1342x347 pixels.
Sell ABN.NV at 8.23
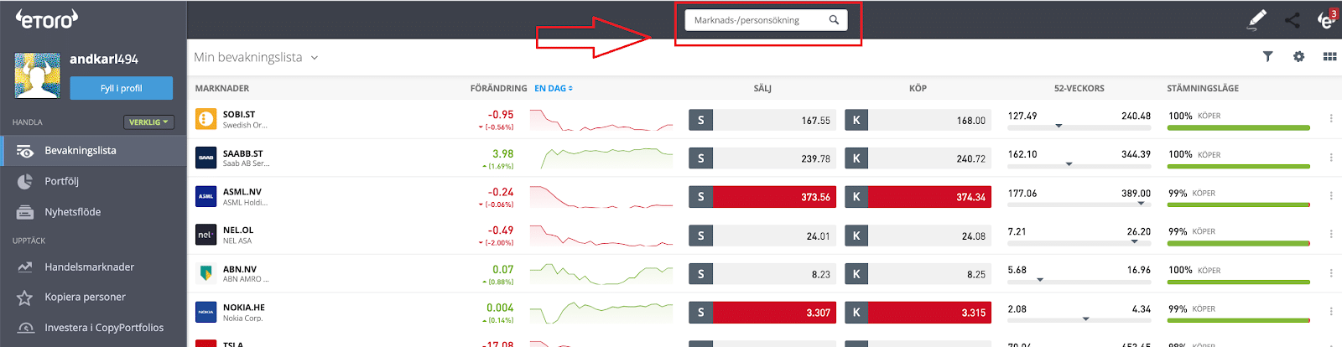[x=762, y=274]
